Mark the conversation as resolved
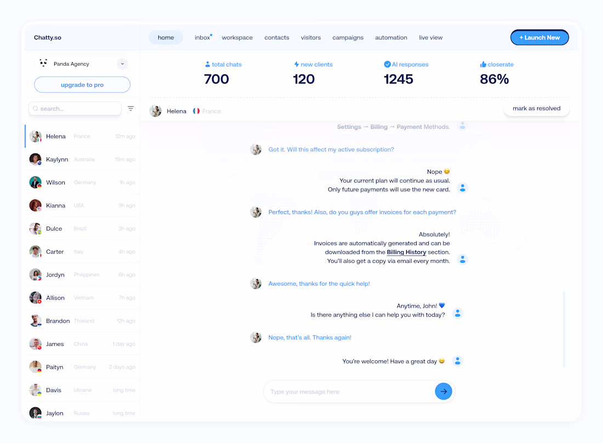 (537, 109)
